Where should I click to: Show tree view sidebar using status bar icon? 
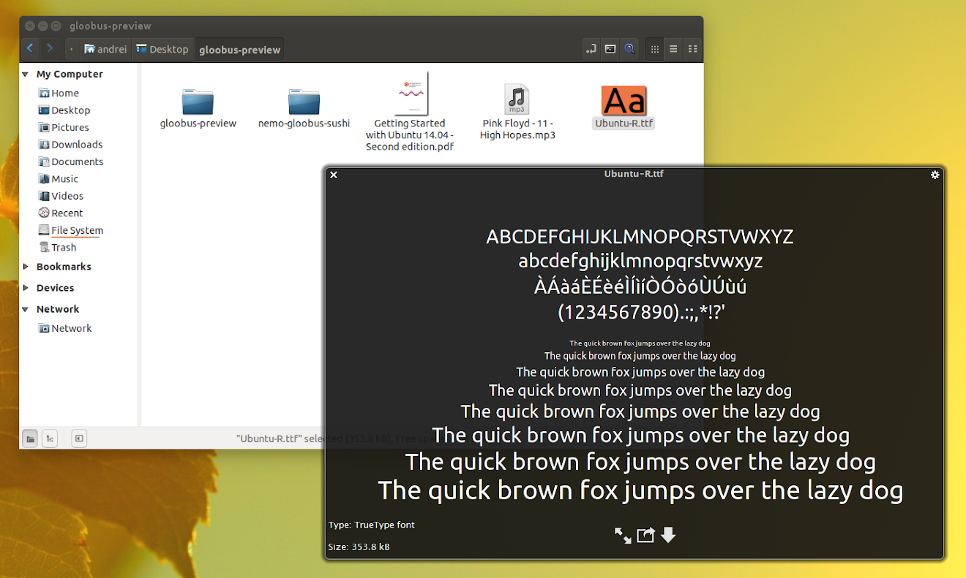click(50, 438)
